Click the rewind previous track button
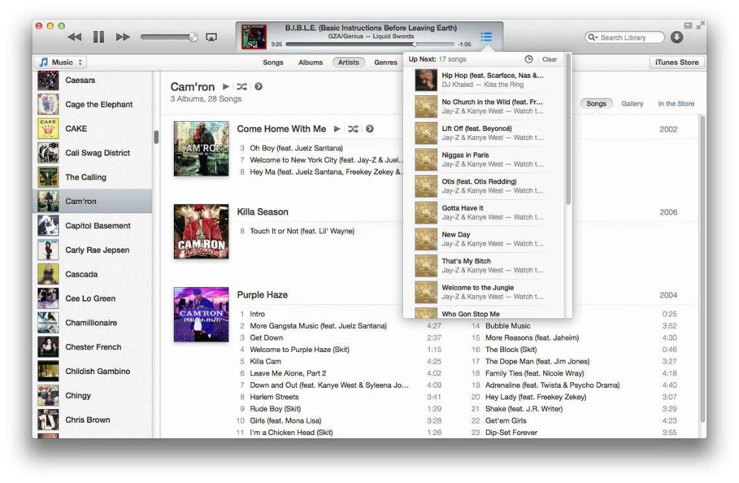The image size is (739, 483). point(75,37)
